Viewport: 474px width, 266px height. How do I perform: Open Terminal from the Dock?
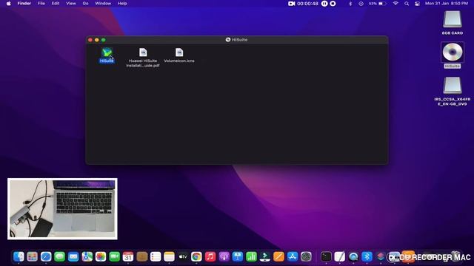pyautogui.click(x=326, y=256)
